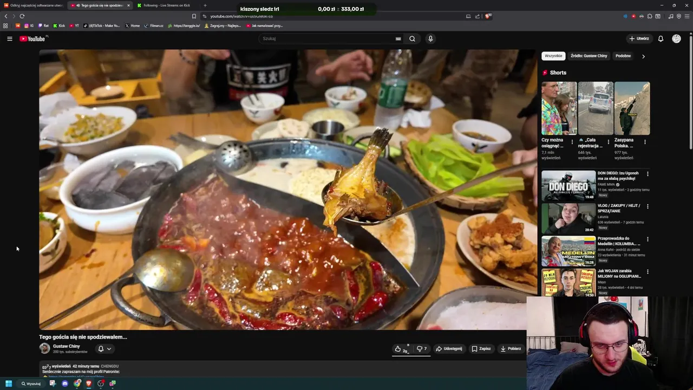Open Przeprowadzka do Medellin video title
Screen dimensions: 693x390
[619, 241]
